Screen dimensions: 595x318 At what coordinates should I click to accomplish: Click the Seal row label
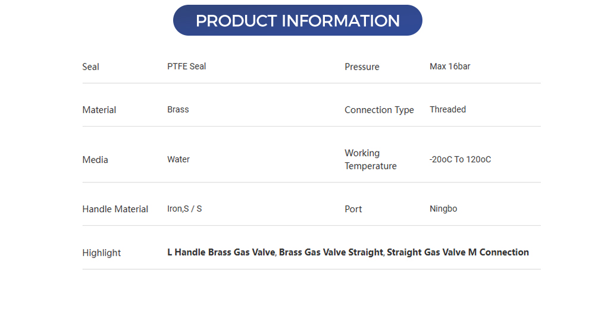(90, 67)
